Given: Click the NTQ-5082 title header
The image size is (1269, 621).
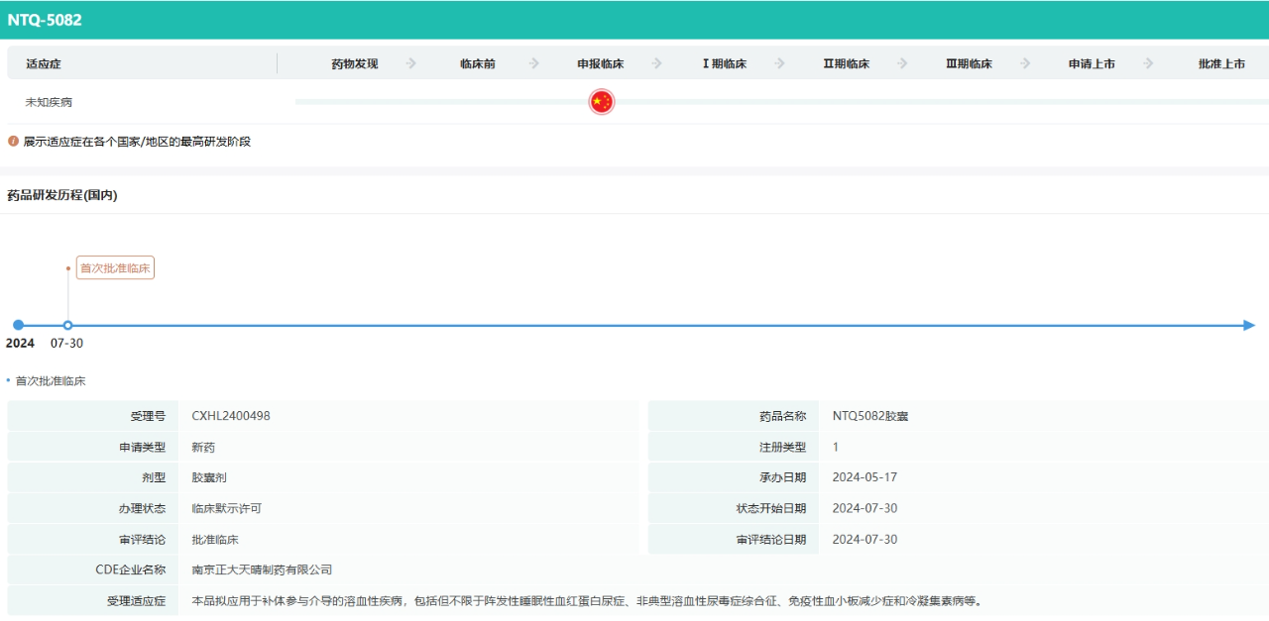Looking at the screenshot, I should point(45,20).
